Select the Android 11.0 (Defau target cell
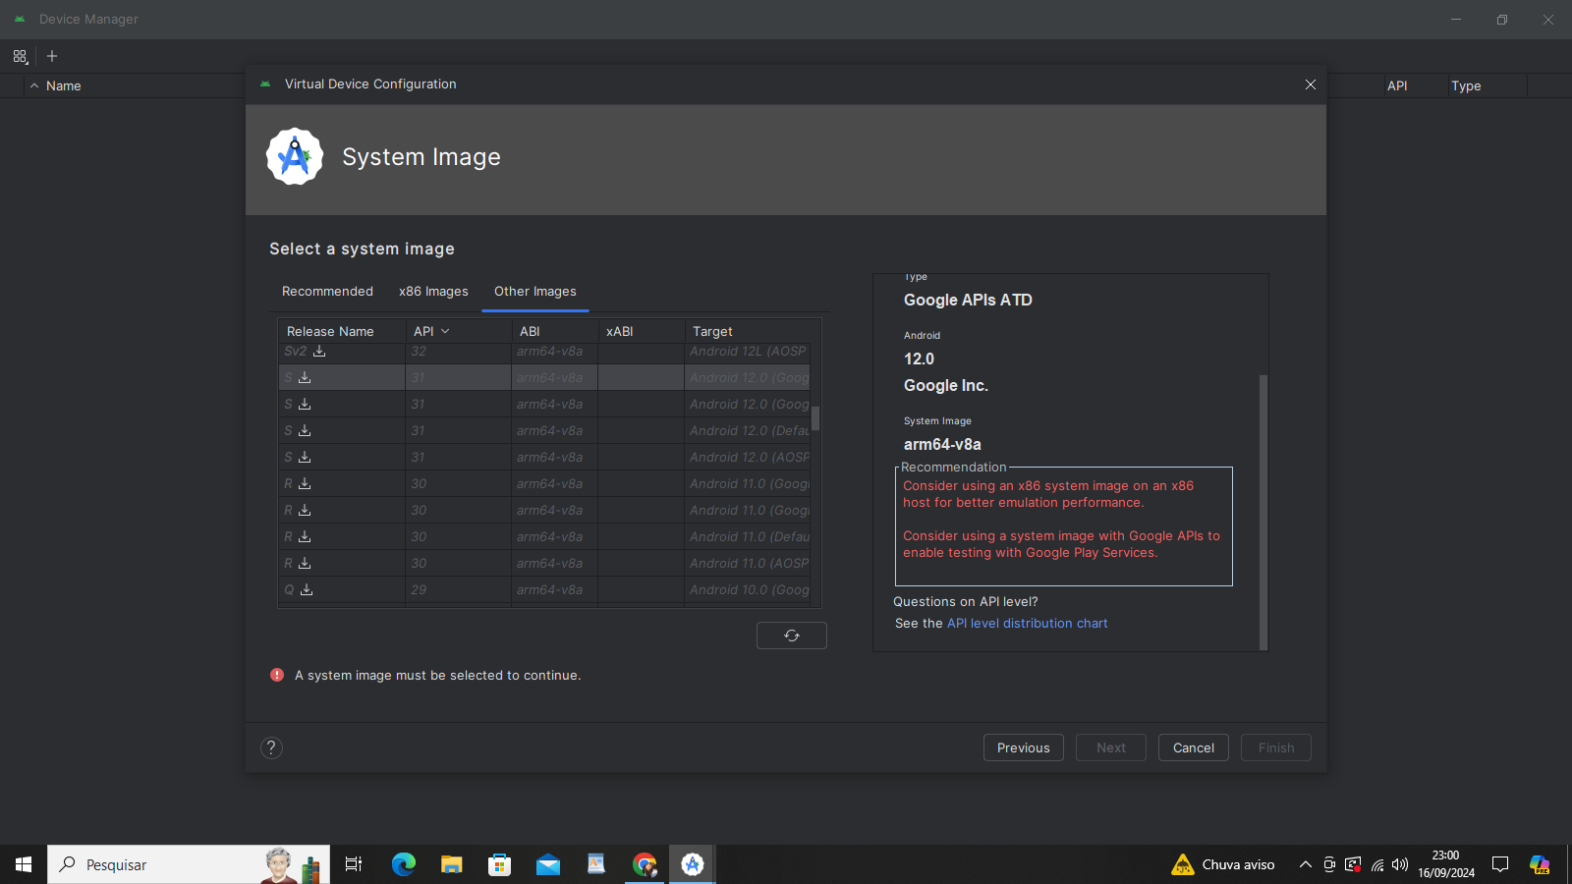 749,536
